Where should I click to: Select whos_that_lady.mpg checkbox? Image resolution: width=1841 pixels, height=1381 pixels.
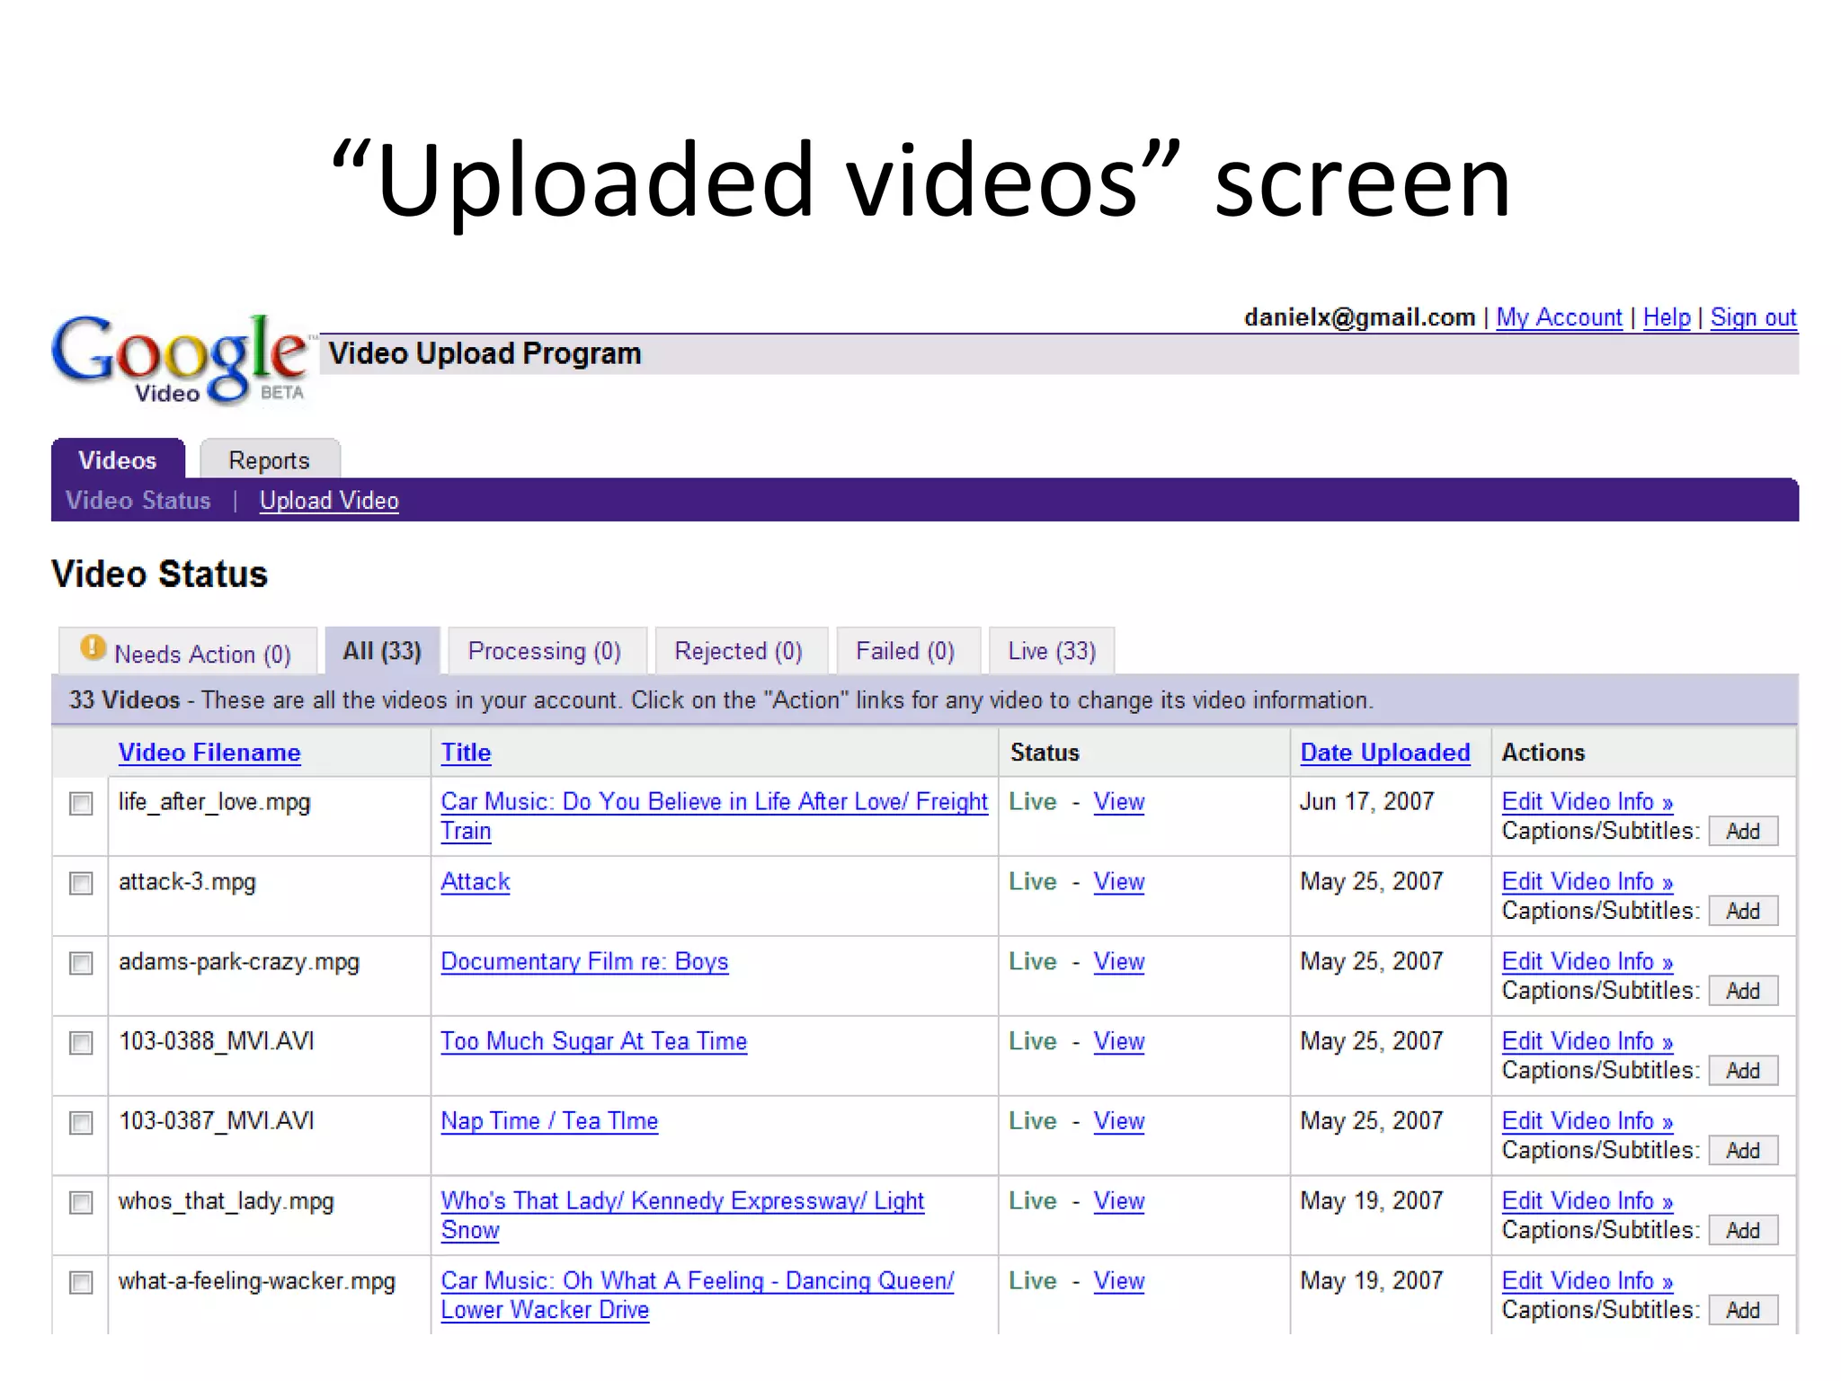click(x=81, y=1203)
